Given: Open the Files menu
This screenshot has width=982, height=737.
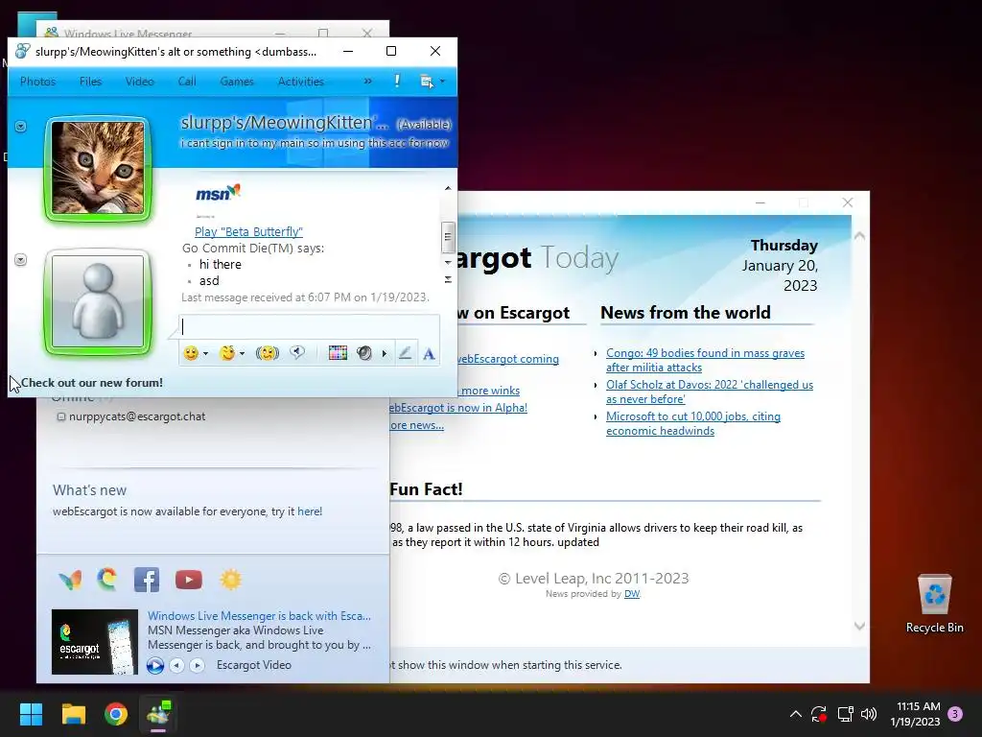Looking at the screenshot, I should [90, 82].
